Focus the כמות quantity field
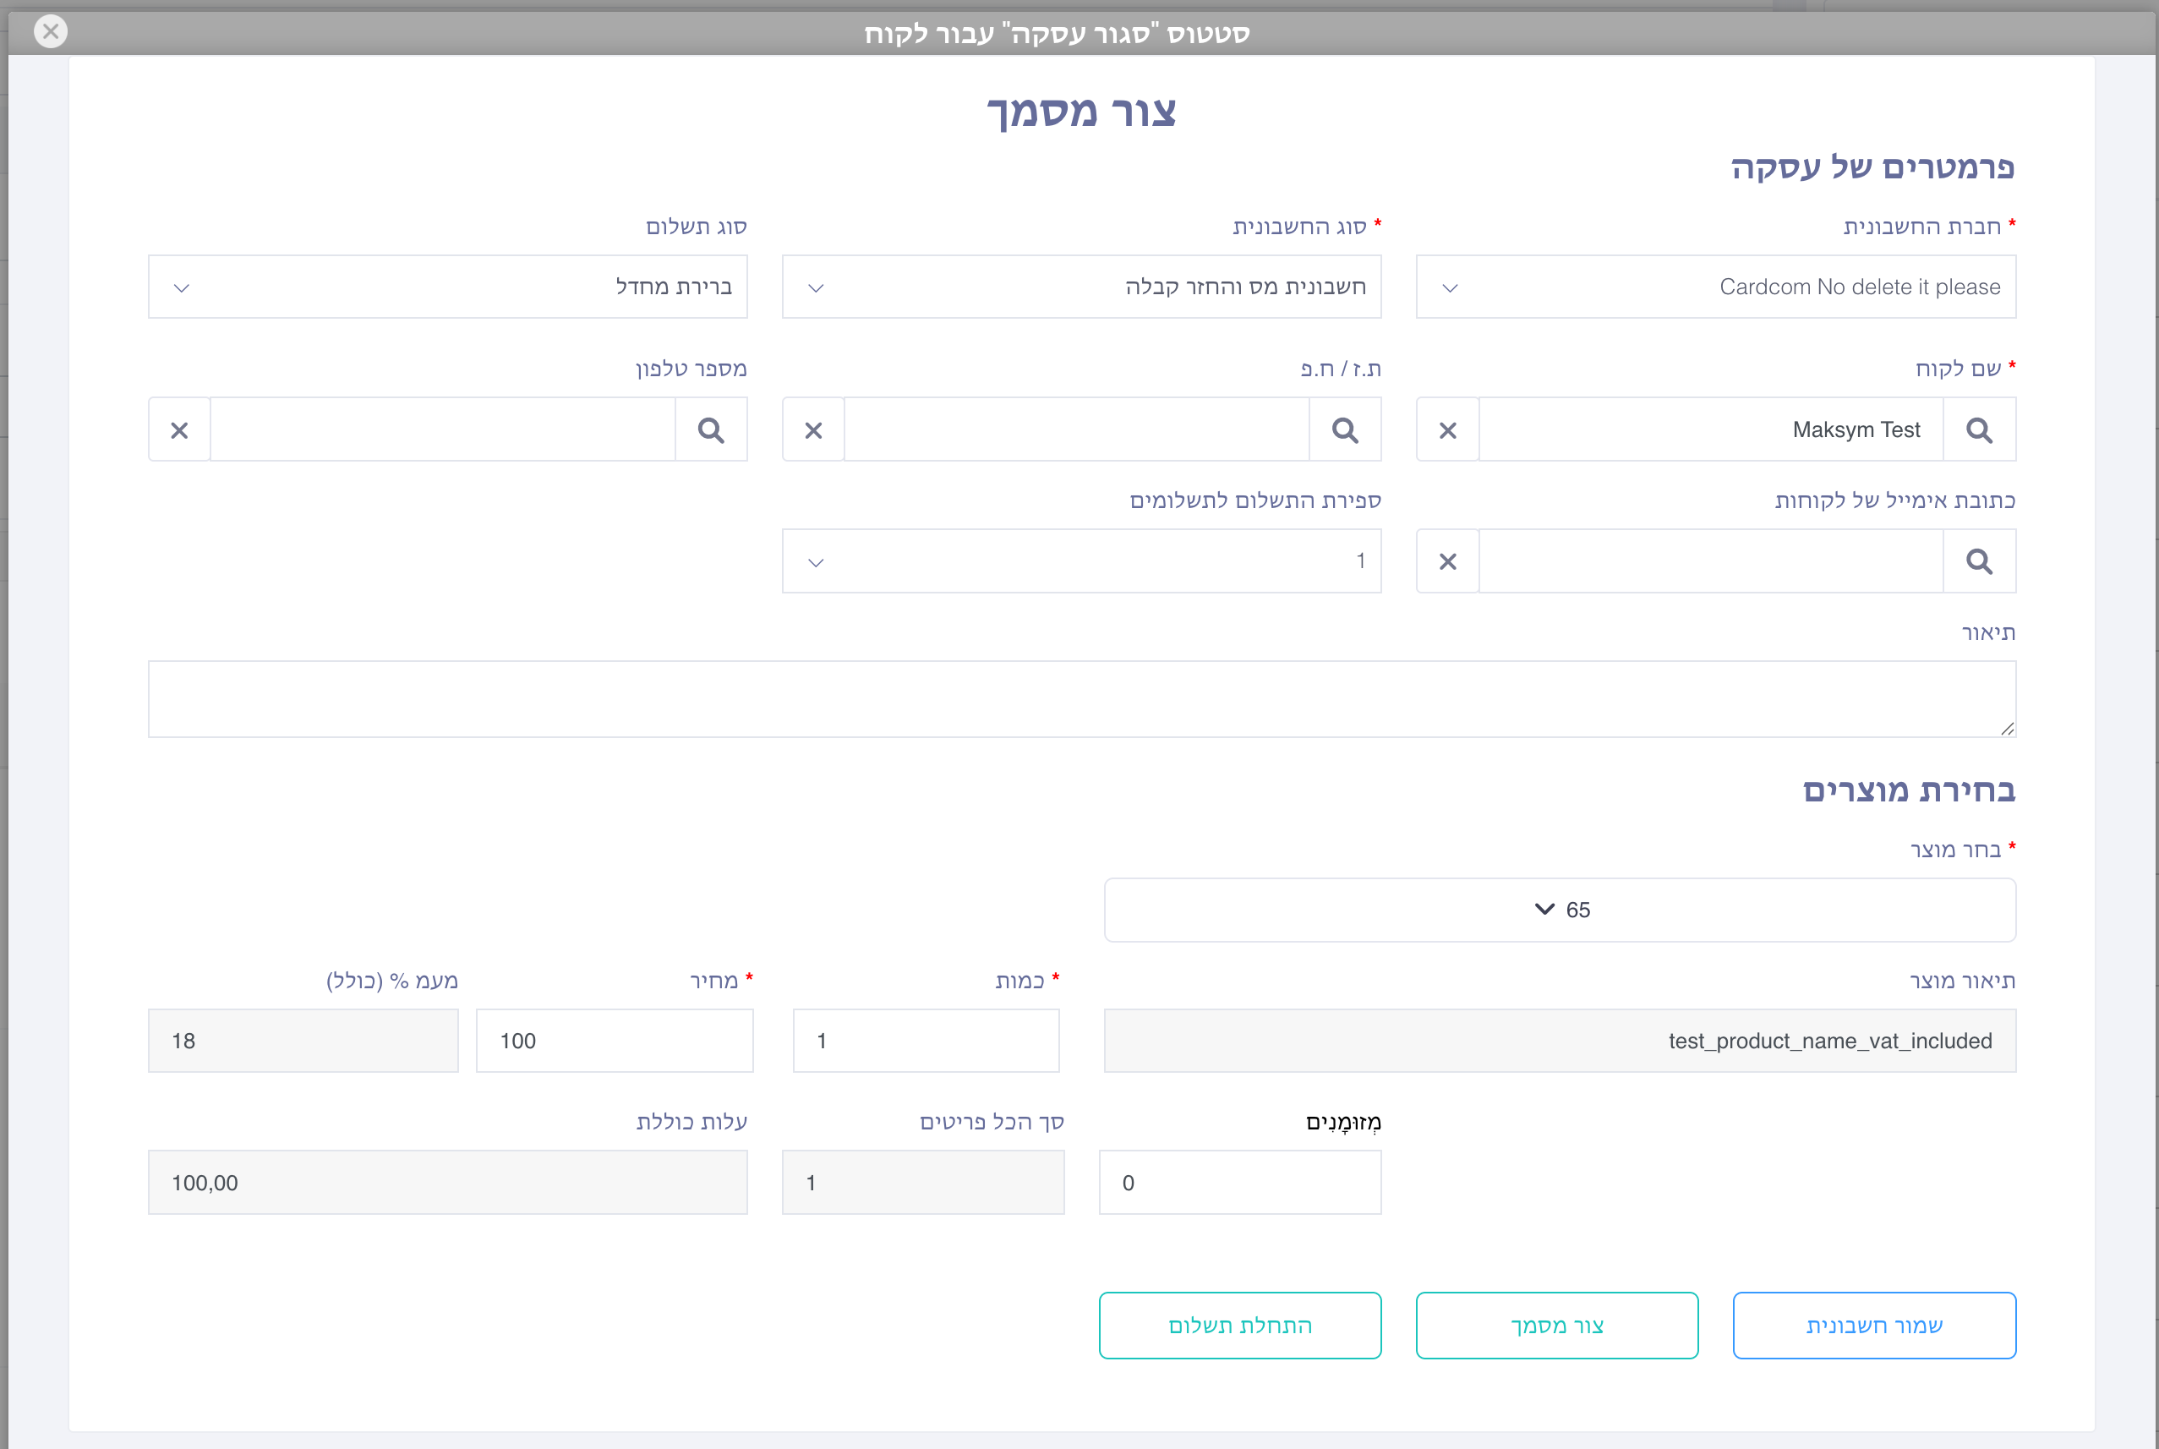2159x1449 pixels. [926, 1041]
